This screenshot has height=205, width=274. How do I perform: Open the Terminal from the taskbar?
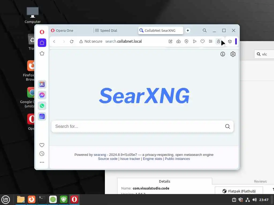pyautogui.click(x=42, y=200)
